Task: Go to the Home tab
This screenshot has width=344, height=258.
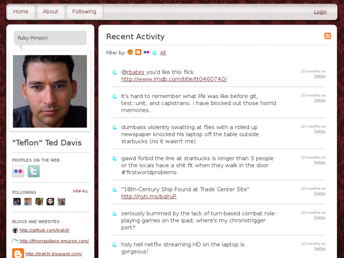Action: (x=21, y=11)
